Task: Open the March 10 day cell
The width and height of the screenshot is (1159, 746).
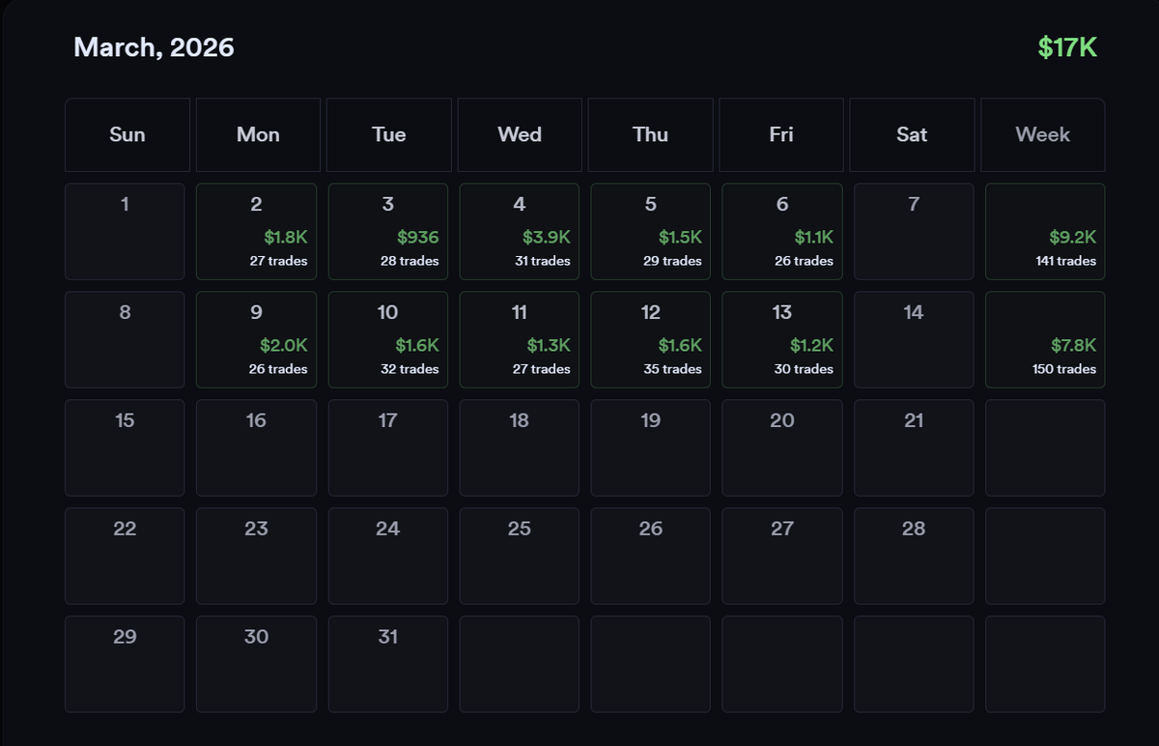Action: pyautogui.click(x=387, y=340)
